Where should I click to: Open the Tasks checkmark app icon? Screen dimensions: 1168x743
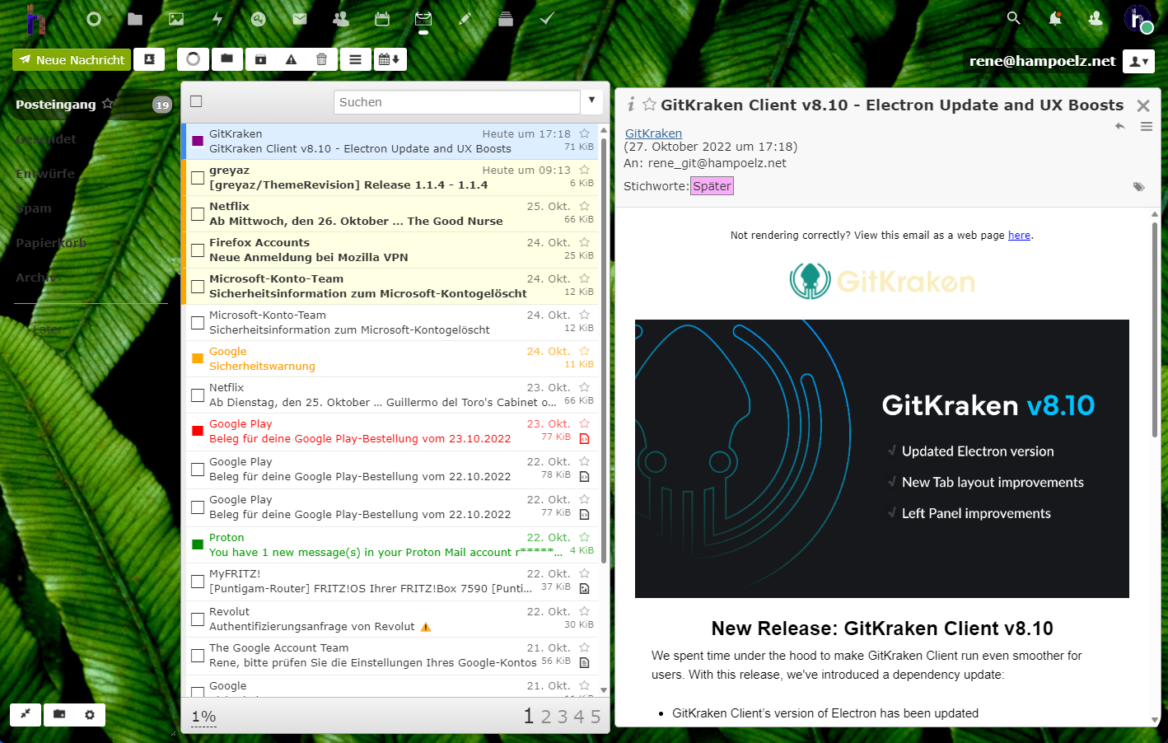(547, 19)
